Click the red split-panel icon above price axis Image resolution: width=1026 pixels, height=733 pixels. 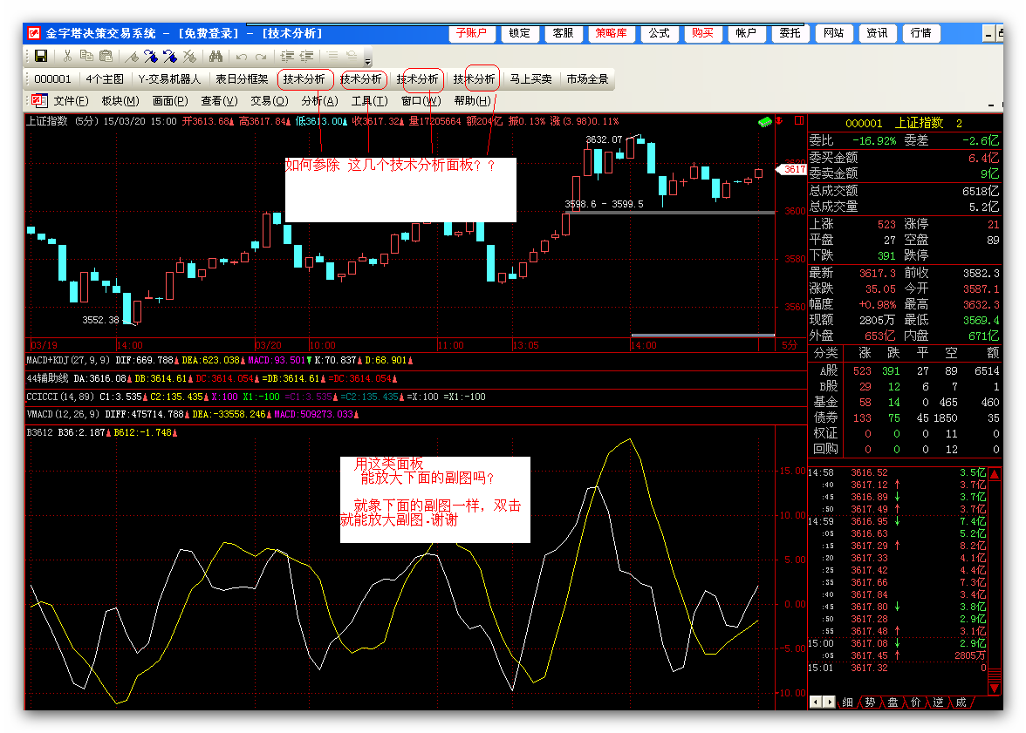[x=799, y=120]
